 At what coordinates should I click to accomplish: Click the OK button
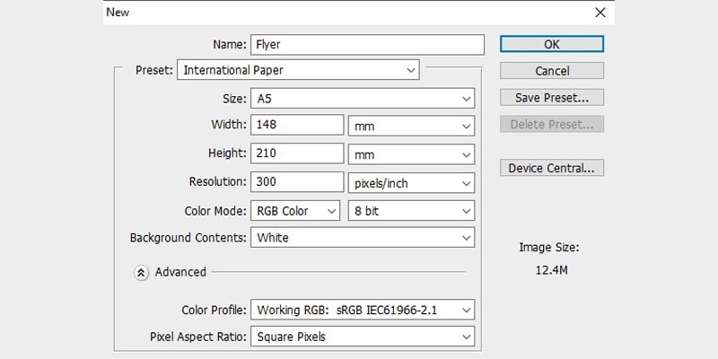[x=552, y=44]
